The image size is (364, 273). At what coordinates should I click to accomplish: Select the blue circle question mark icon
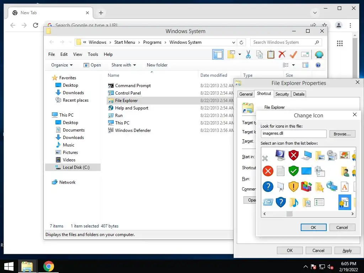268,186
